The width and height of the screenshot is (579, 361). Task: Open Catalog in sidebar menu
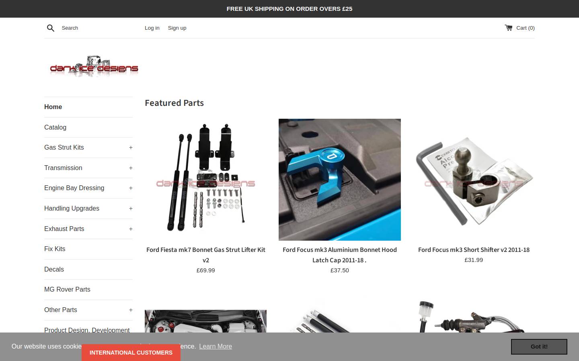click(x=55, y=127)
